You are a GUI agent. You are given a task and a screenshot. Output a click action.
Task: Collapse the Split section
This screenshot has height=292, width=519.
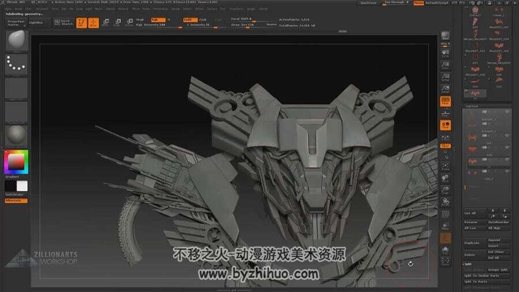point(468,264)
